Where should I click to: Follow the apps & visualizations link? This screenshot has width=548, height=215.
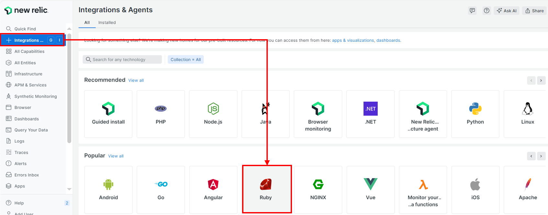pyautogui.click(x=353, y=40)
